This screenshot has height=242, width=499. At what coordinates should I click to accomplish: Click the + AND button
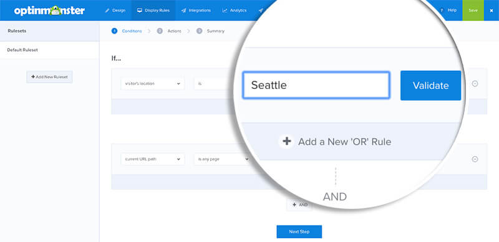299,205
